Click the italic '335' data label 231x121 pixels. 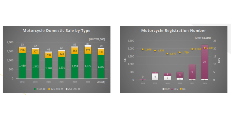(101, 52)
